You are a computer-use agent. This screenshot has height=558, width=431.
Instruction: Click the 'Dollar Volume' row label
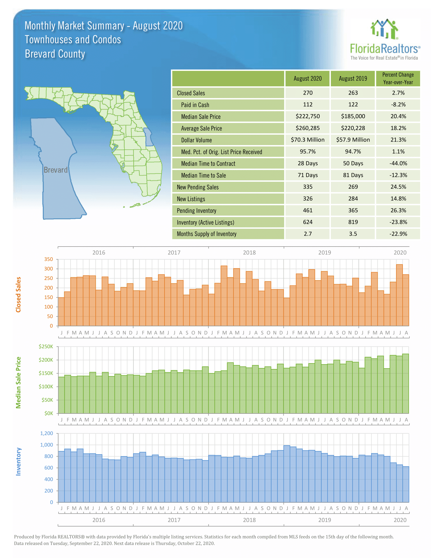196,140
